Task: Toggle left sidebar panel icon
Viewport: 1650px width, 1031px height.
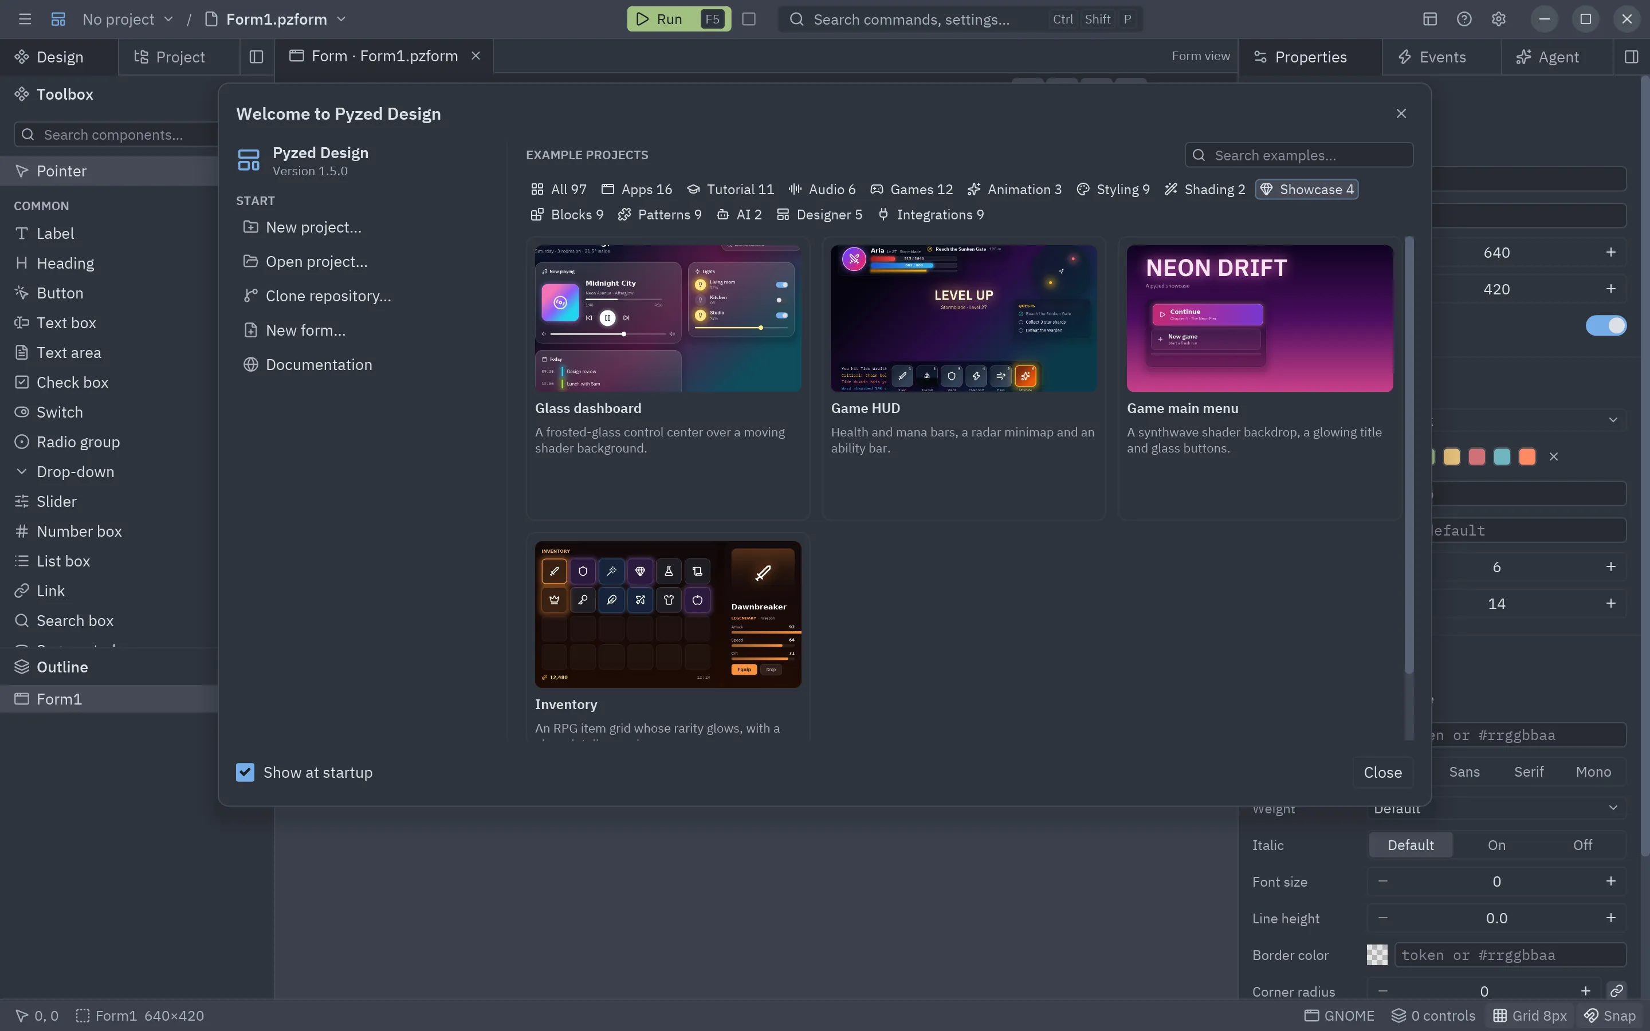Action: coord(256,57)
